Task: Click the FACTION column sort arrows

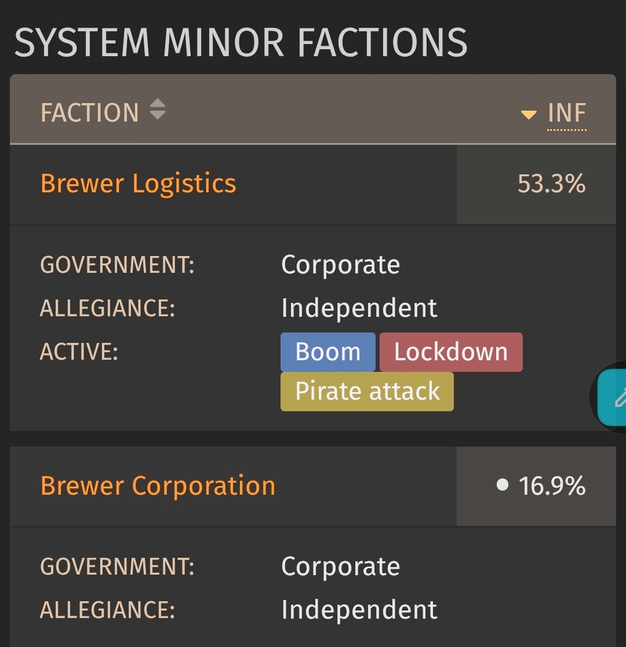Action: [157, 109]
